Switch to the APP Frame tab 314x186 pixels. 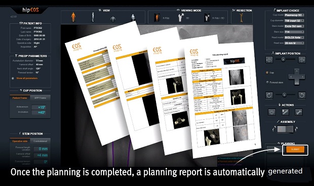click(40, 98)
